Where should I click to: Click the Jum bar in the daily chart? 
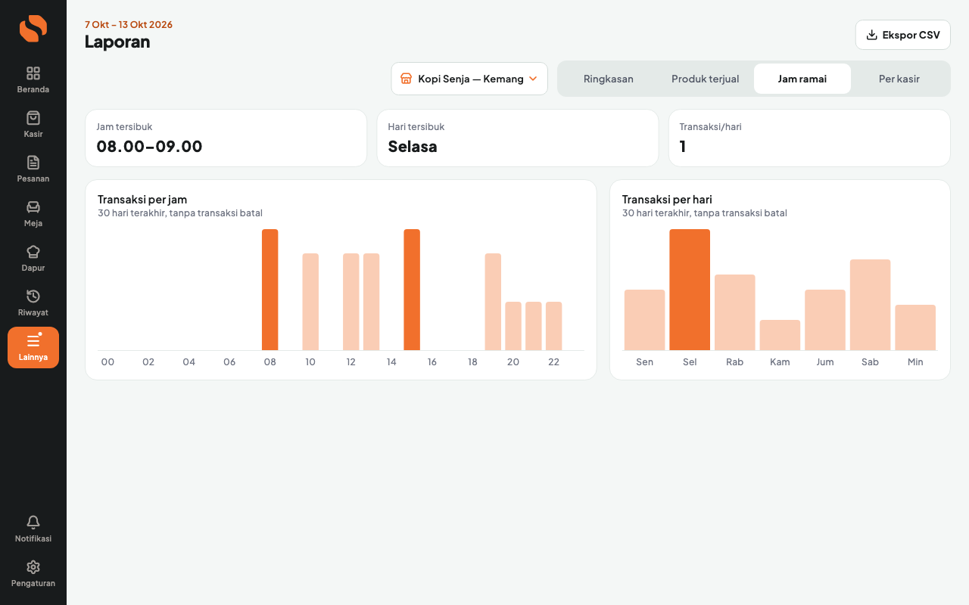pyautogui.click(x=825, y=320)
